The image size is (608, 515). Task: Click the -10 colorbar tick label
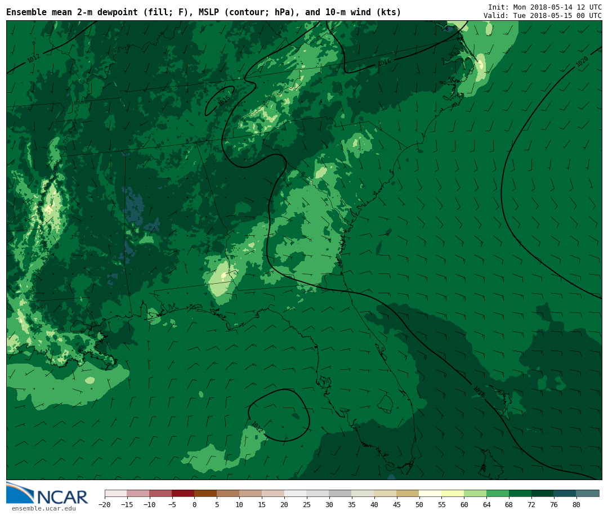click(149, 504)
